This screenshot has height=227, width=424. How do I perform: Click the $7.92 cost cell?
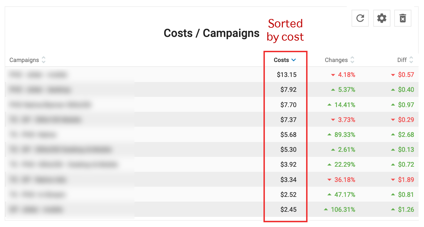[x=288, y=90]
